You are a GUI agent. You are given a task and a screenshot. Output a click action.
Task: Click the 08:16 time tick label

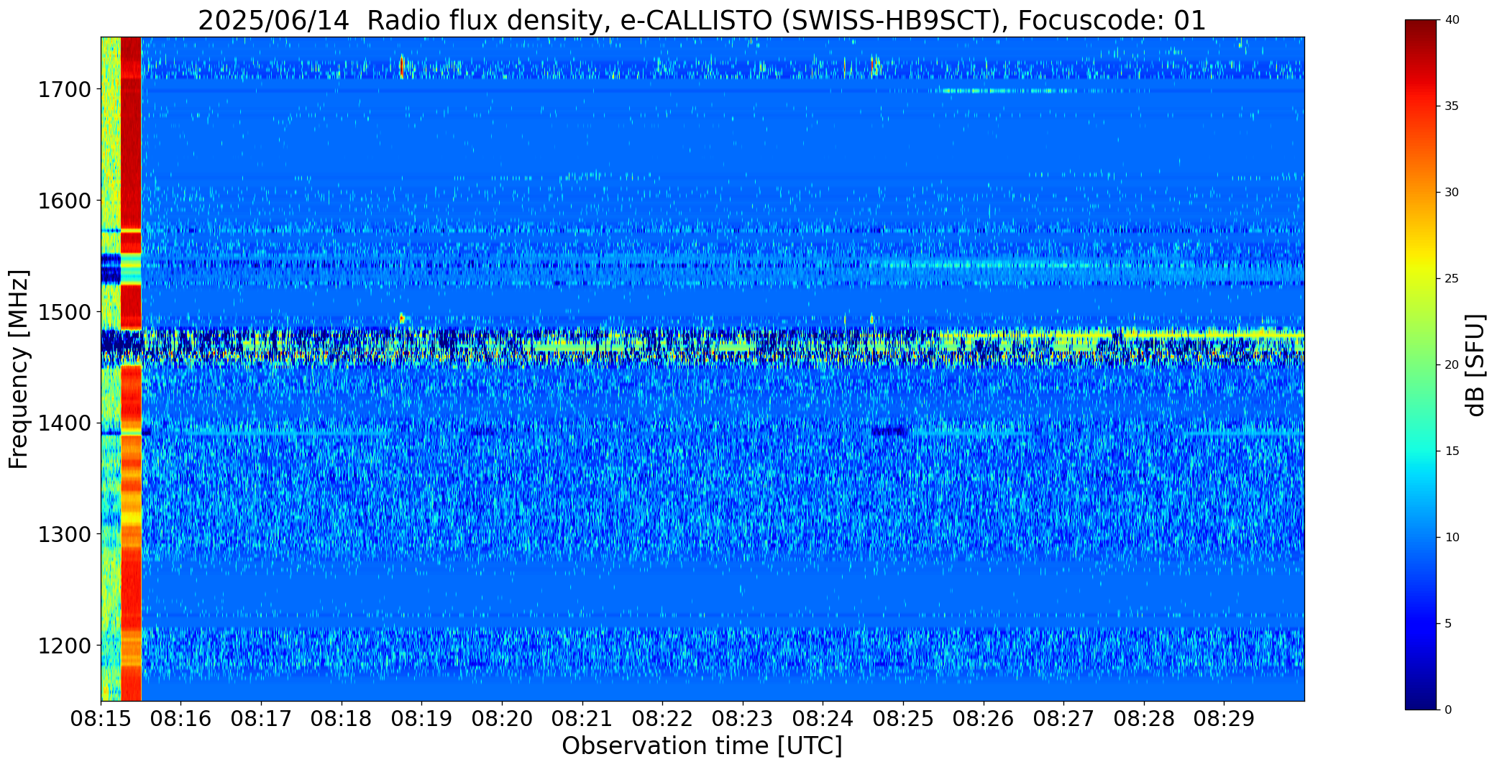tap(181, 719)
